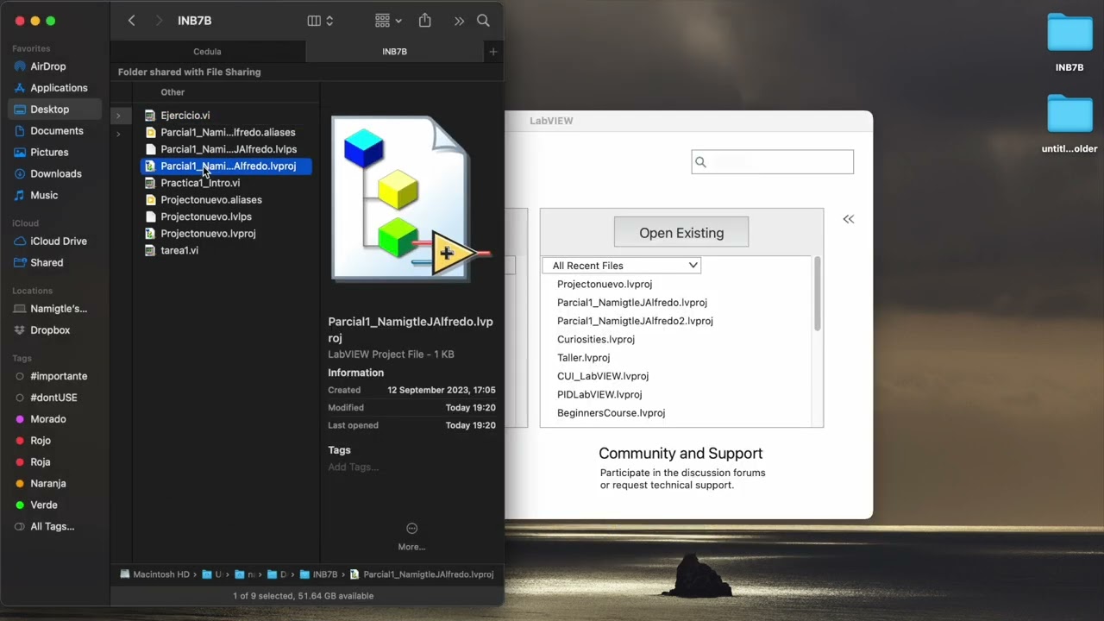Open the Shared iCloud folder
This screenshot has height=621, width=1104.
(47, 263)
